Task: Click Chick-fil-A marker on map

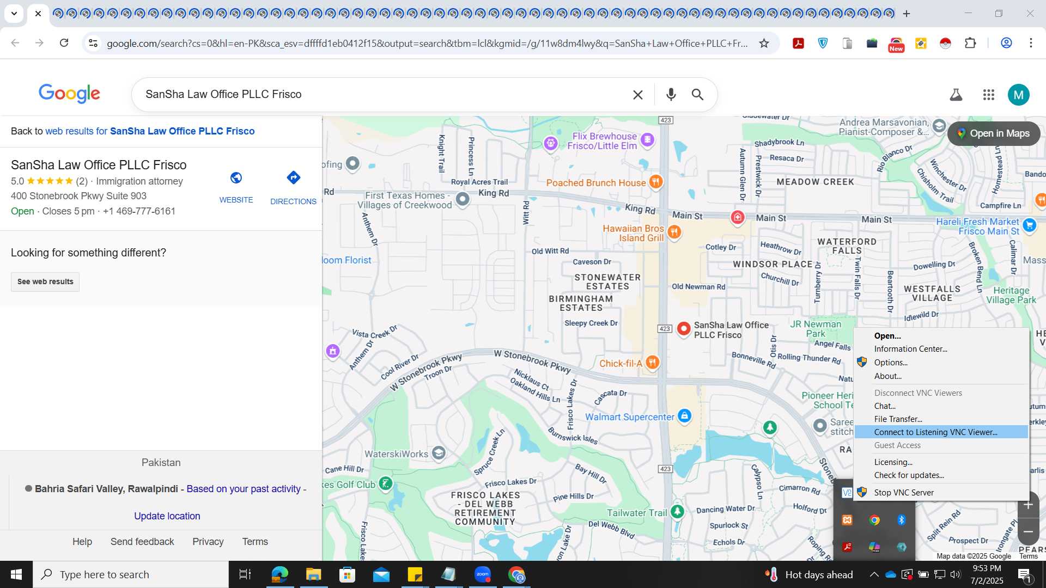Action: (x=652, y=363)
